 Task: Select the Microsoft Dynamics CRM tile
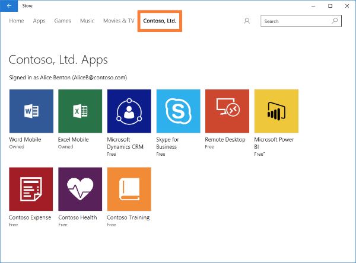(129, 111)
